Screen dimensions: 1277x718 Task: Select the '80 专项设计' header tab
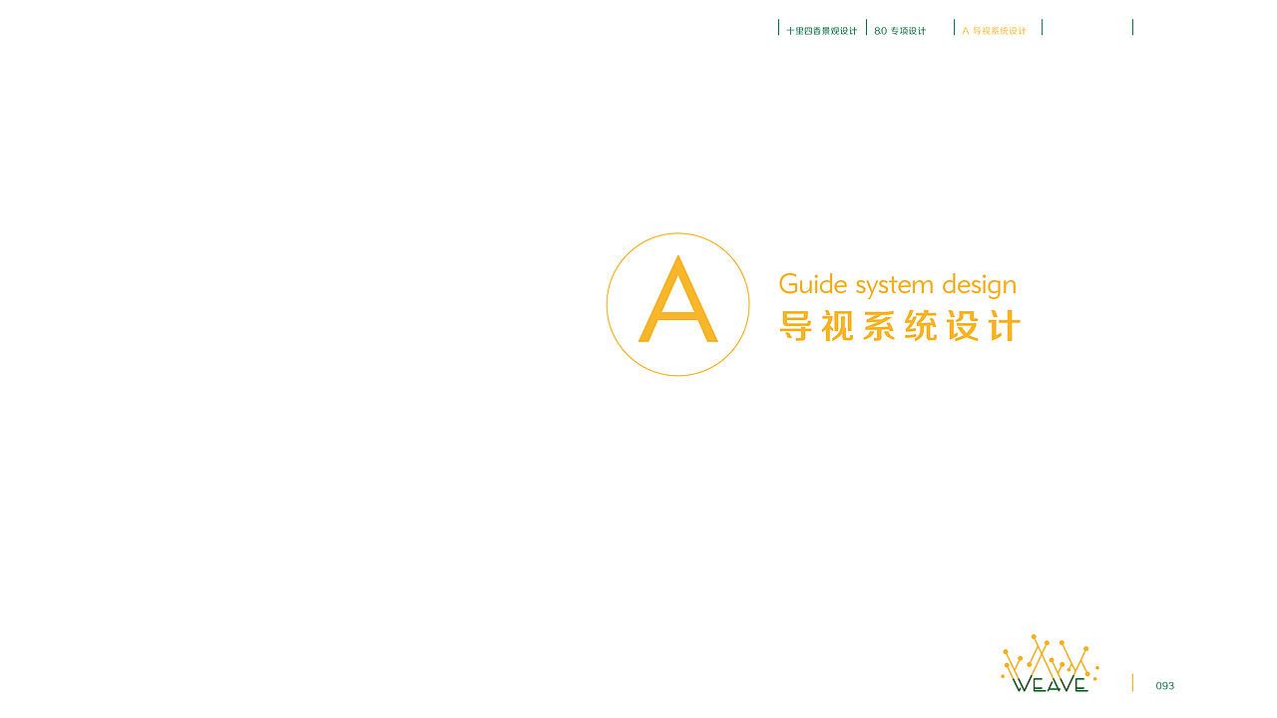pos(900,31)
